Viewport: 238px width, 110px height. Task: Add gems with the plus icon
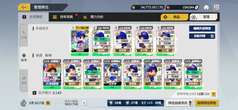pyautogui.click(x=196, y=7)
